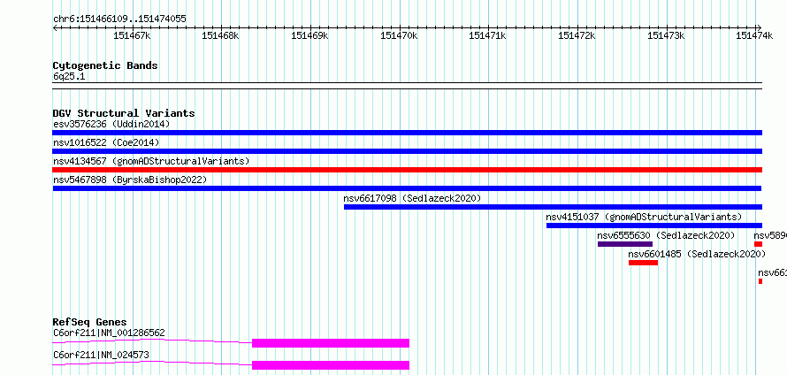Image resolution: width=787 pixels, height=375 pixels.
Task: Click the 151469k ruler tick label
Action: pos(310,35)
